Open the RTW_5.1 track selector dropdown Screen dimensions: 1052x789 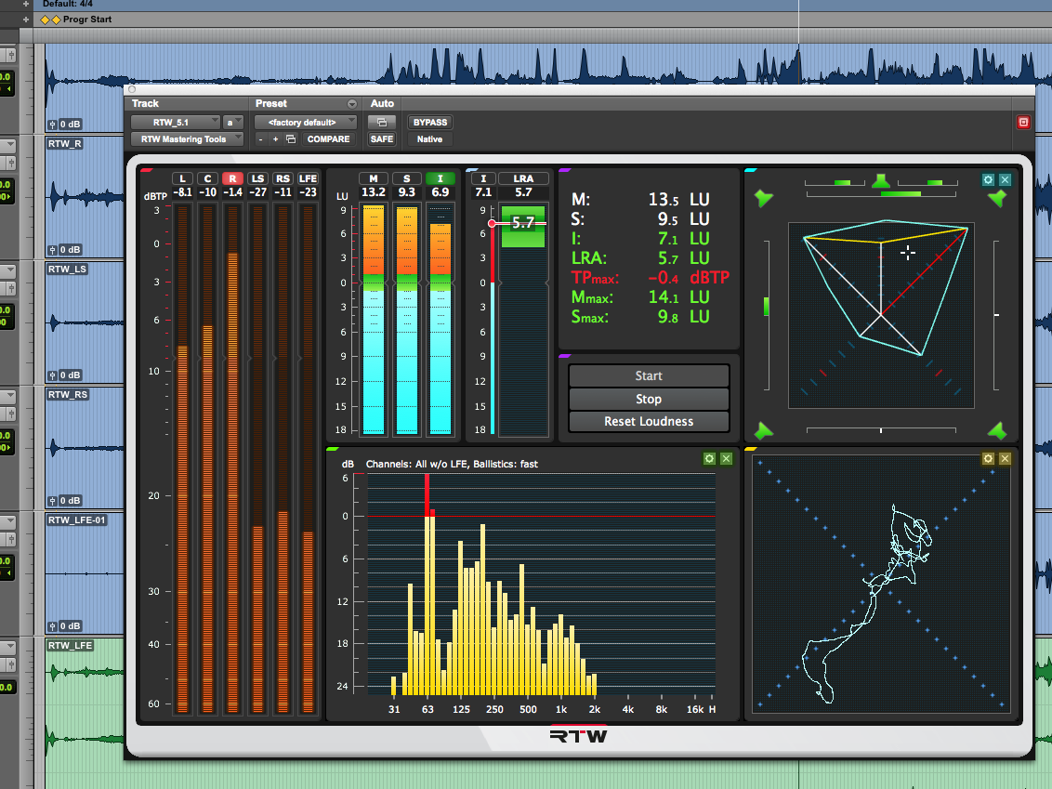(176, 122)
